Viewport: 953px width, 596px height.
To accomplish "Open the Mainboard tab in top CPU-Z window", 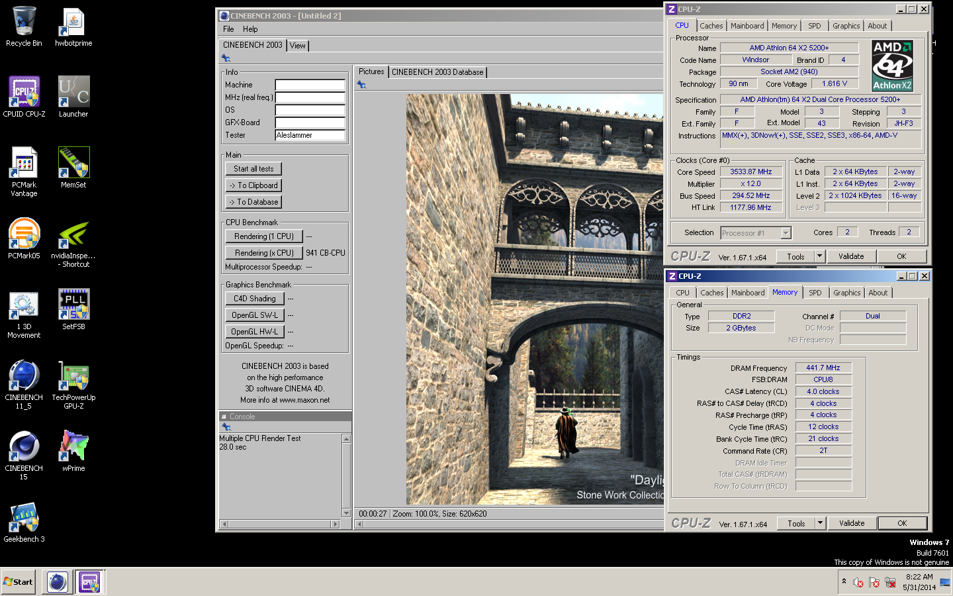I will coord(747,26).
